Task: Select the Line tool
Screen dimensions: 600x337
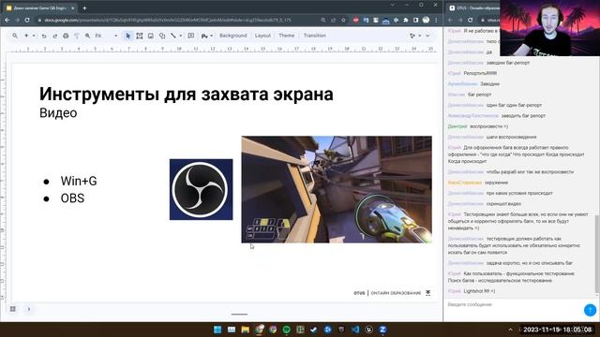Action: pyautogui.click(x=173, y=36)
